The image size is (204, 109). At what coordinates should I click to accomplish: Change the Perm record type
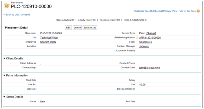[x=151, y=33]
